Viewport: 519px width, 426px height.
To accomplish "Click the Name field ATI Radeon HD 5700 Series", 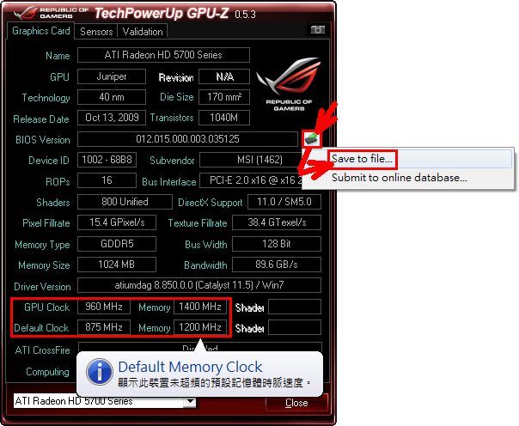I will tap(163, 55).
